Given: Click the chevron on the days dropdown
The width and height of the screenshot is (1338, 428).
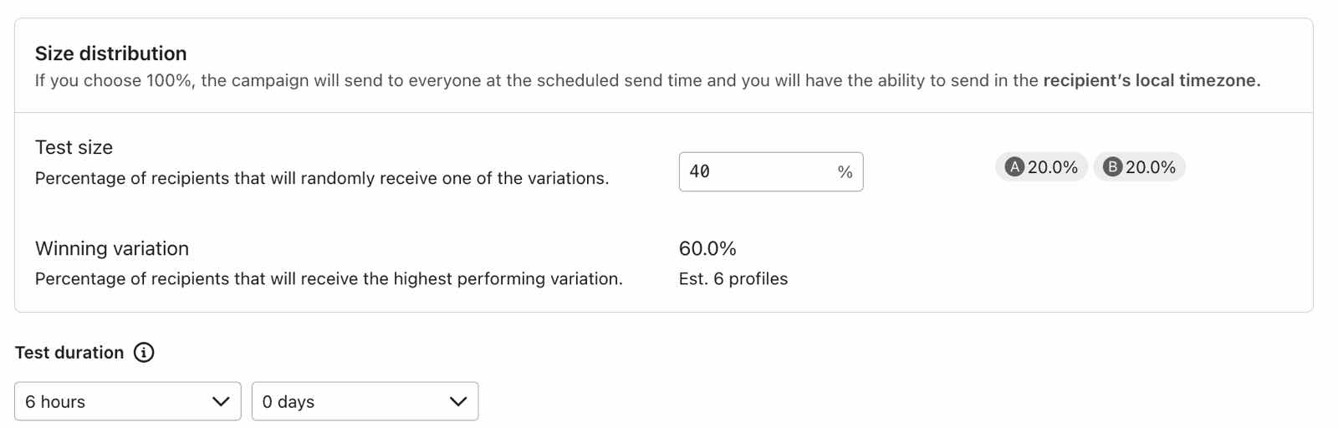Looking at the screenshot, I should [458, 402].
